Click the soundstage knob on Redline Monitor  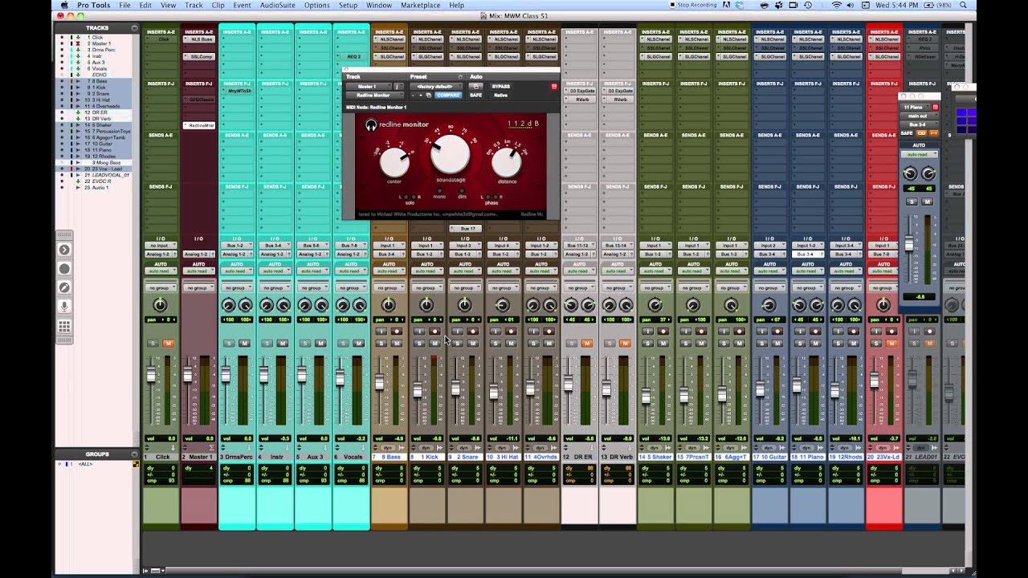click(x=450, y=154)
